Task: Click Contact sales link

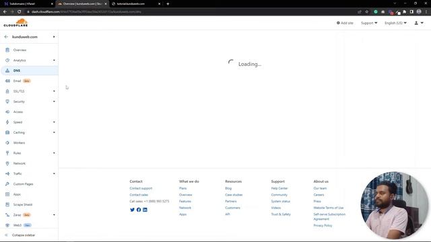Action: [x=139, y=195]
